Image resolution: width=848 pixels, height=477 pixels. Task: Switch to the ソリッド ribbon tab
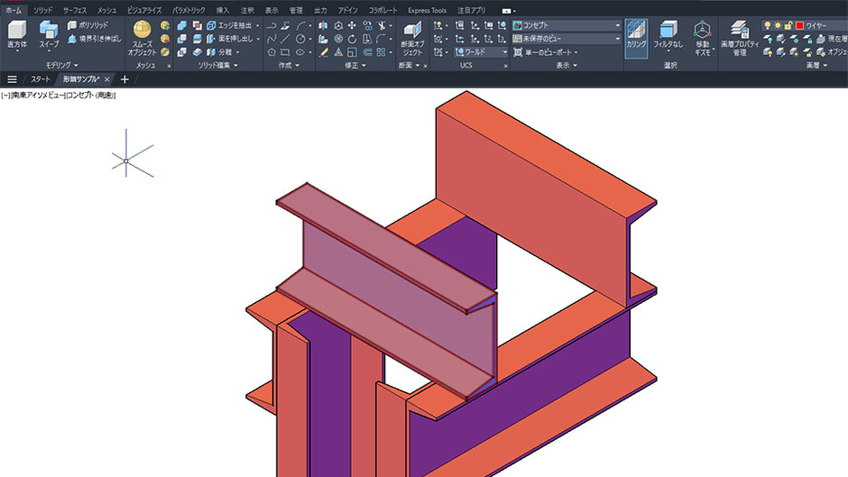click(42, 10)
